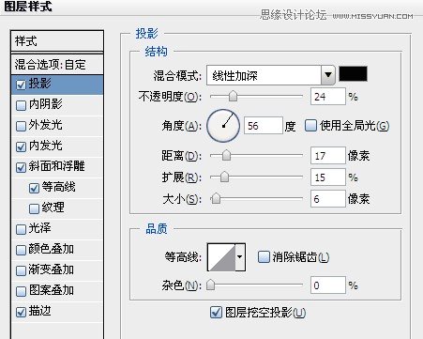The image size is (423, 339).
Task: Select the 内发光 row label
Action: [x=46, y=146]
